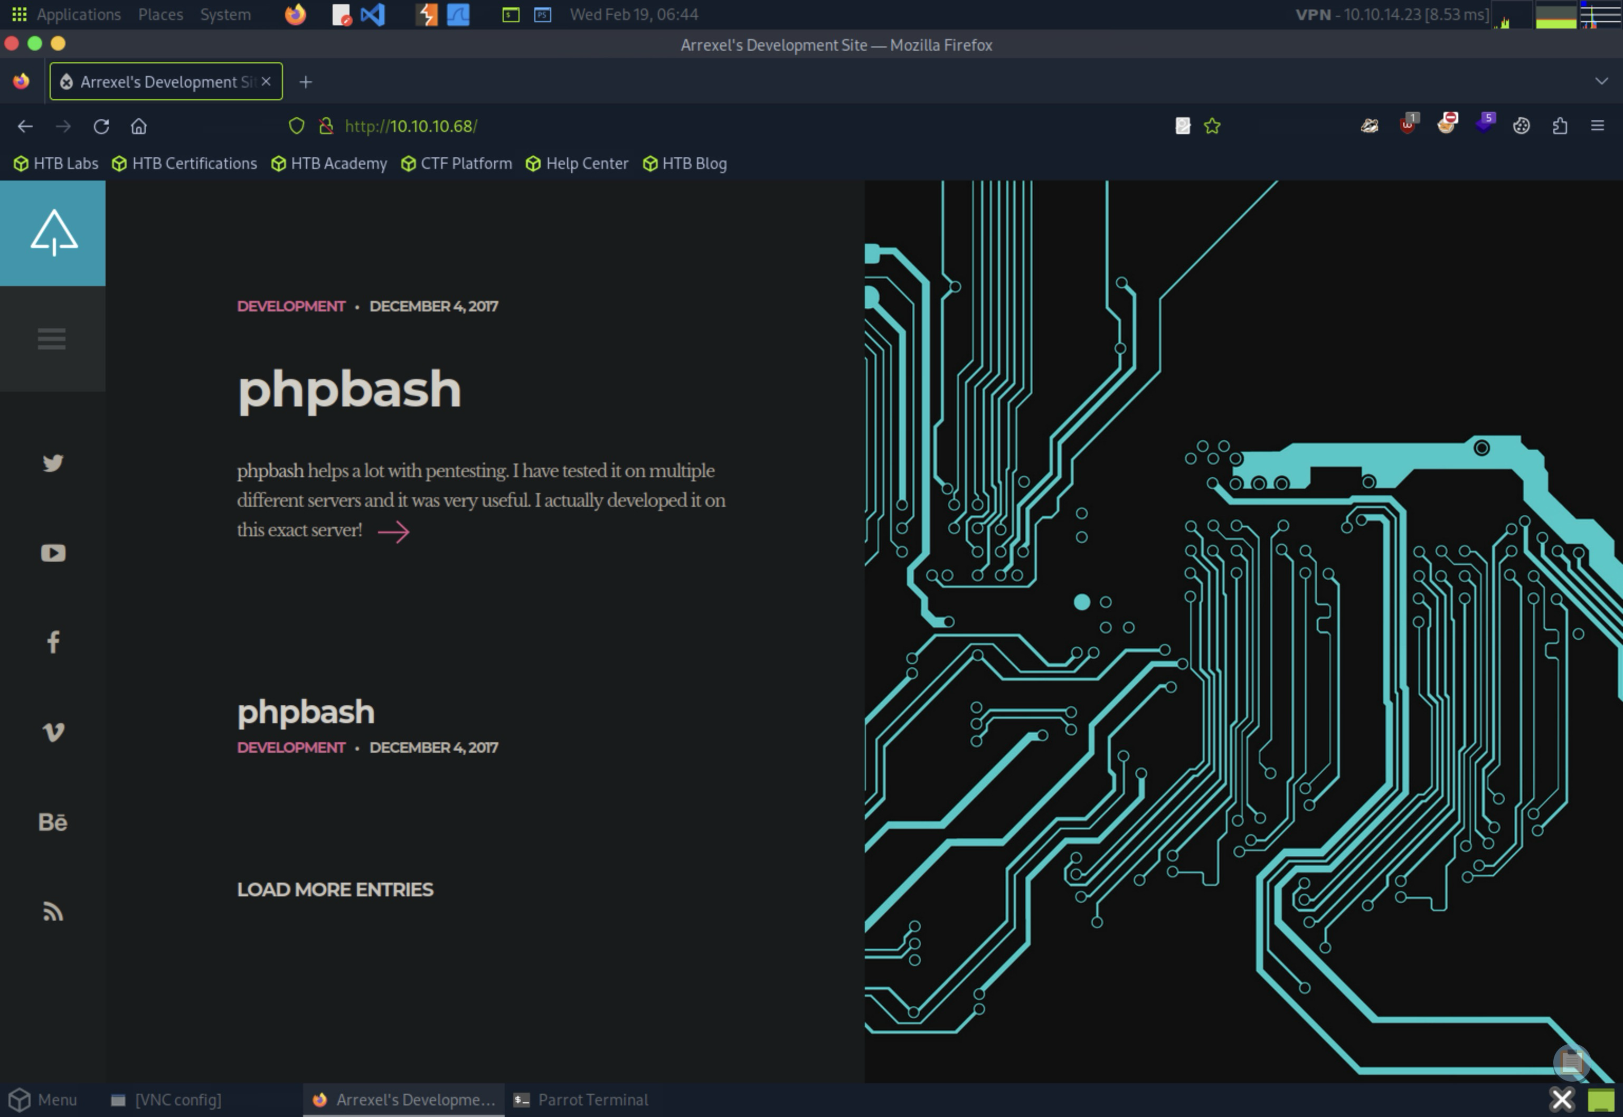Click the pink DEVELOPMENT category label
The image size is (1623, 1117).
pos(290,307)
